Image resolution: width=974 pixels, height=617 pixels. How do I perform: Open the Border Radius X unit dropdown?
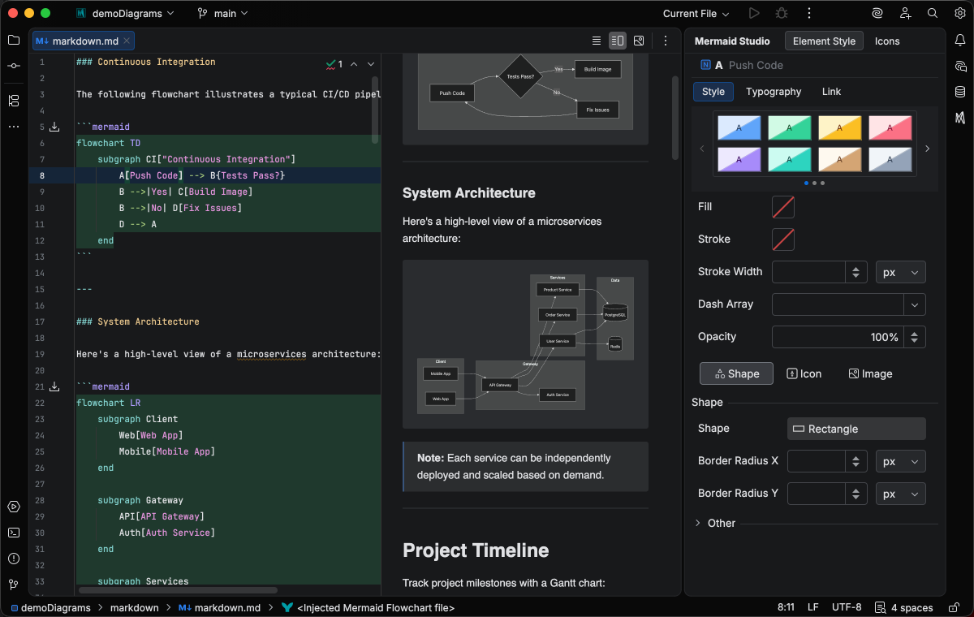901,461
